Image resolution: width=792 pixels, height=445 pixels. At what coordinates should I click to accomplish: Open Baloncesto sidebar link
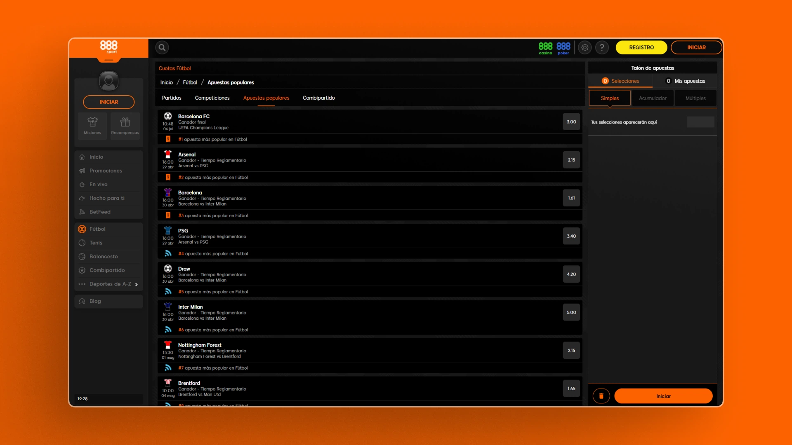click(x=104, y=256)
